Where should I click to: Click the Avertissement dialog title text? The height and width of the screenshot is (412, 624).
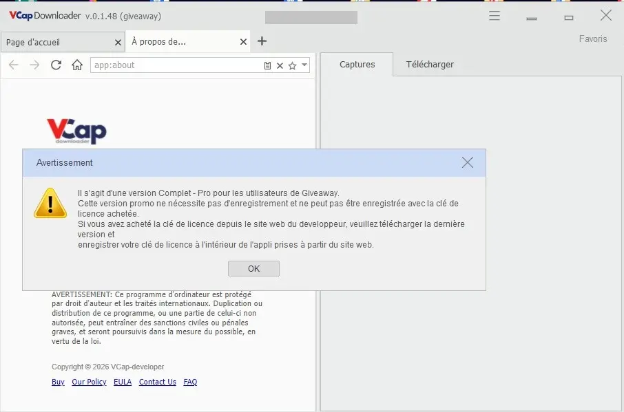tap(65, 162)
